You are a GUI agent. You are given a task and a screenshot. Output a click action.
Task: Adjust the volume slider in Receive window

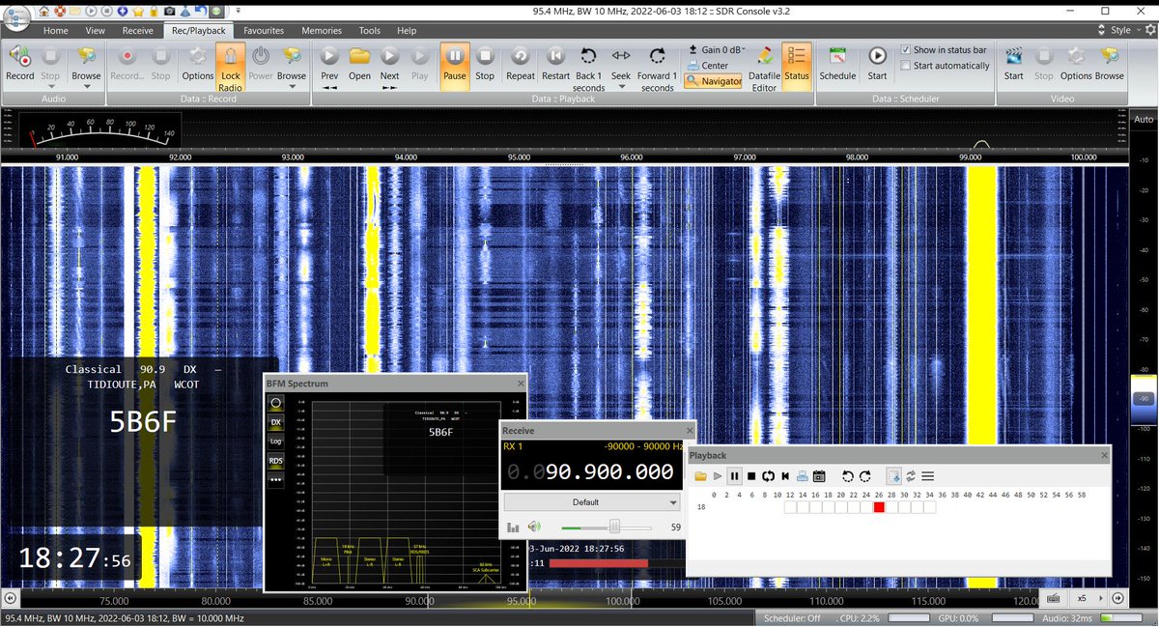(x=614, y=527)
